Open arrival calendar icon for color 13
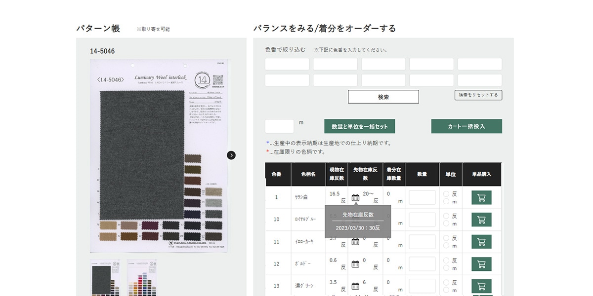 pyautogui.click(x=355, y=286)
